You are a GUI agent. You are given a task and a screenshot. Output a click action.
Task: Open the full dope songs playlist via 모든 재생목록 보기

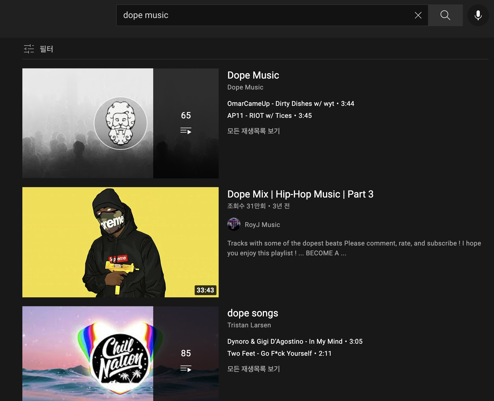tap(254, 369)
